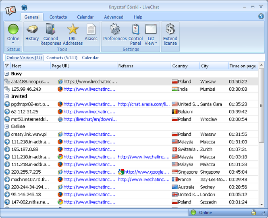
Task: Open the Online status dropdown
Action: pyautogui.click(x=13, y=43)
